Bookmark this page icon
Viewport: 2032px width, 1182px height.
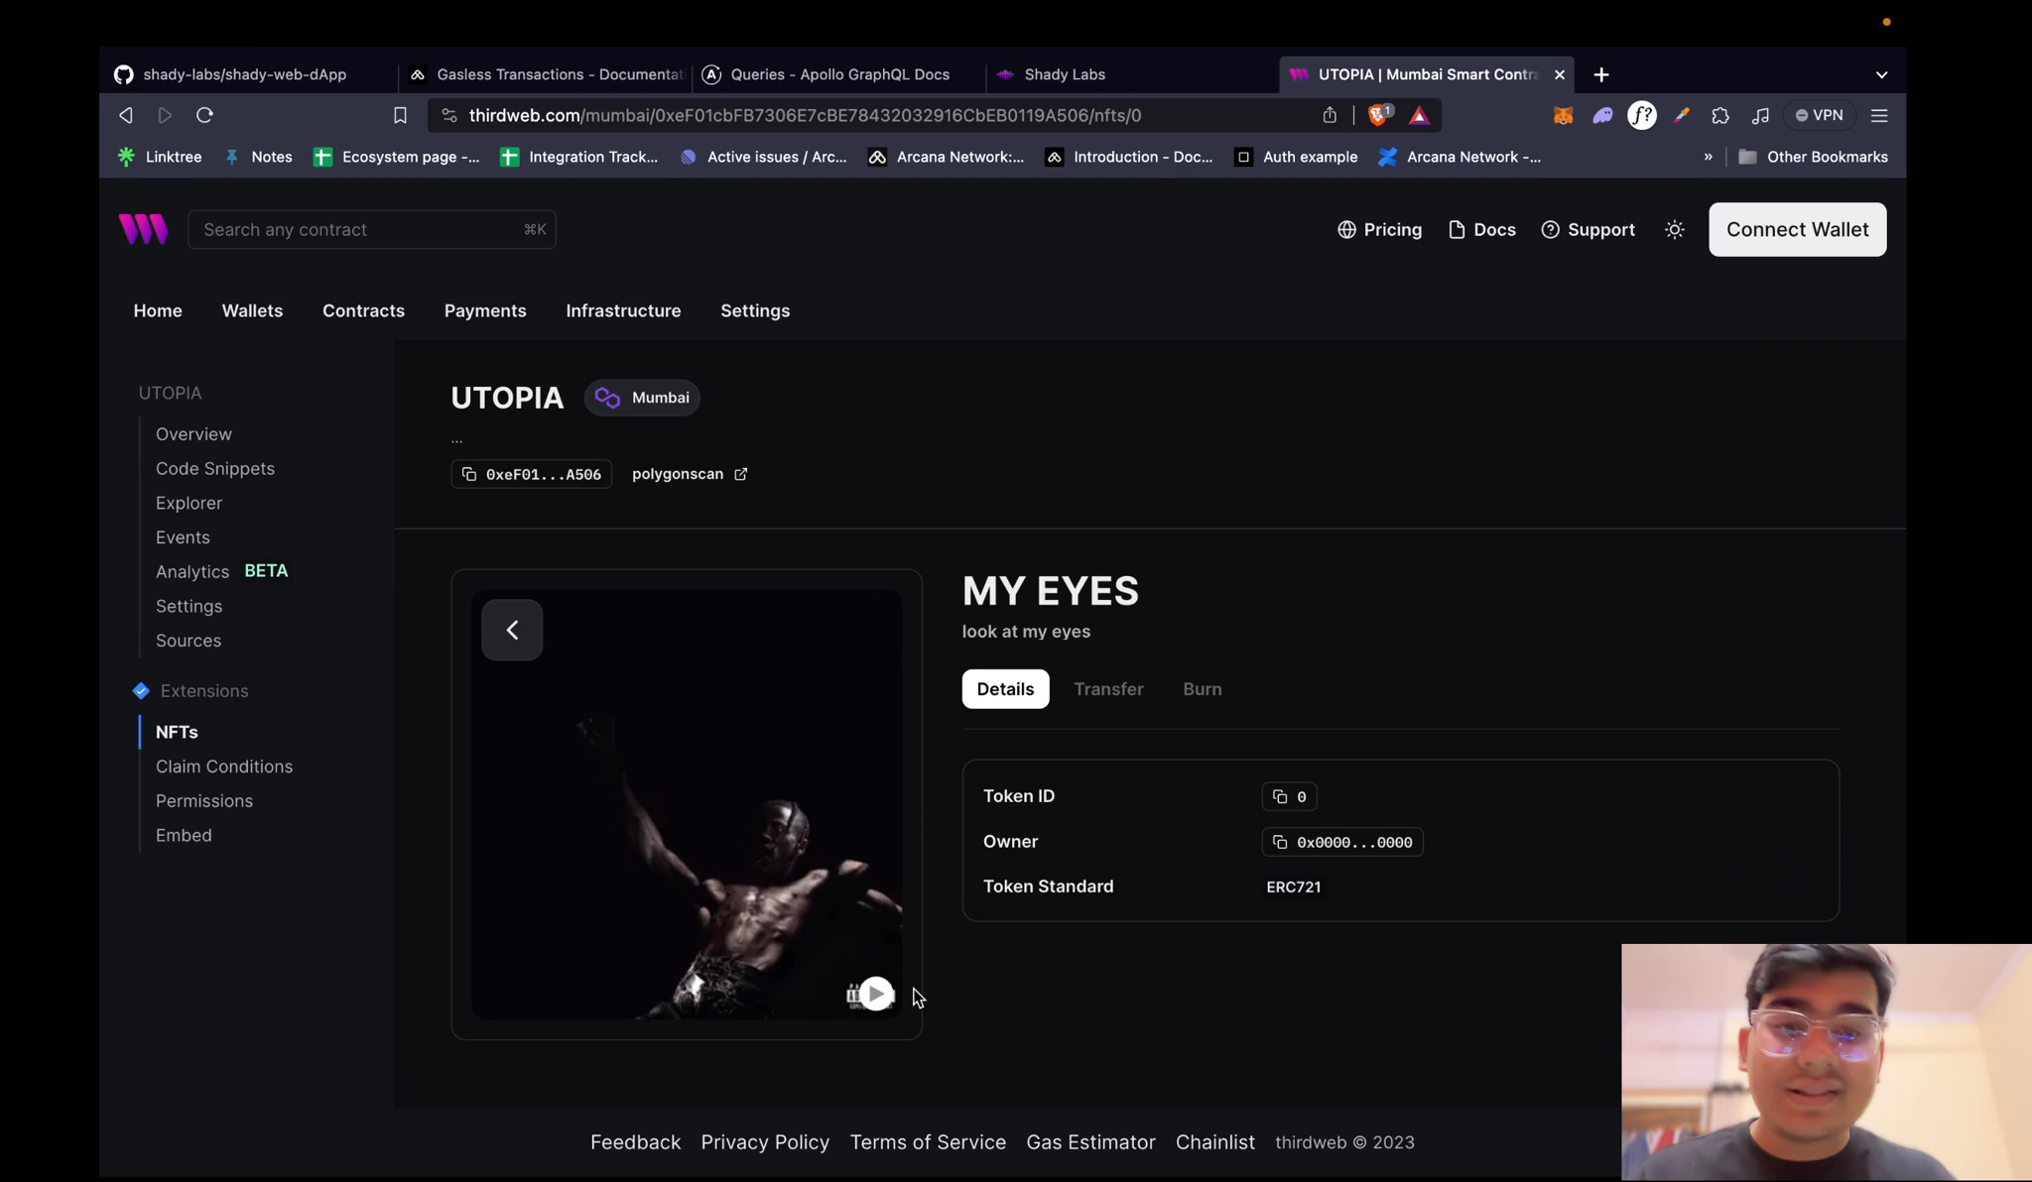point(400,115)
